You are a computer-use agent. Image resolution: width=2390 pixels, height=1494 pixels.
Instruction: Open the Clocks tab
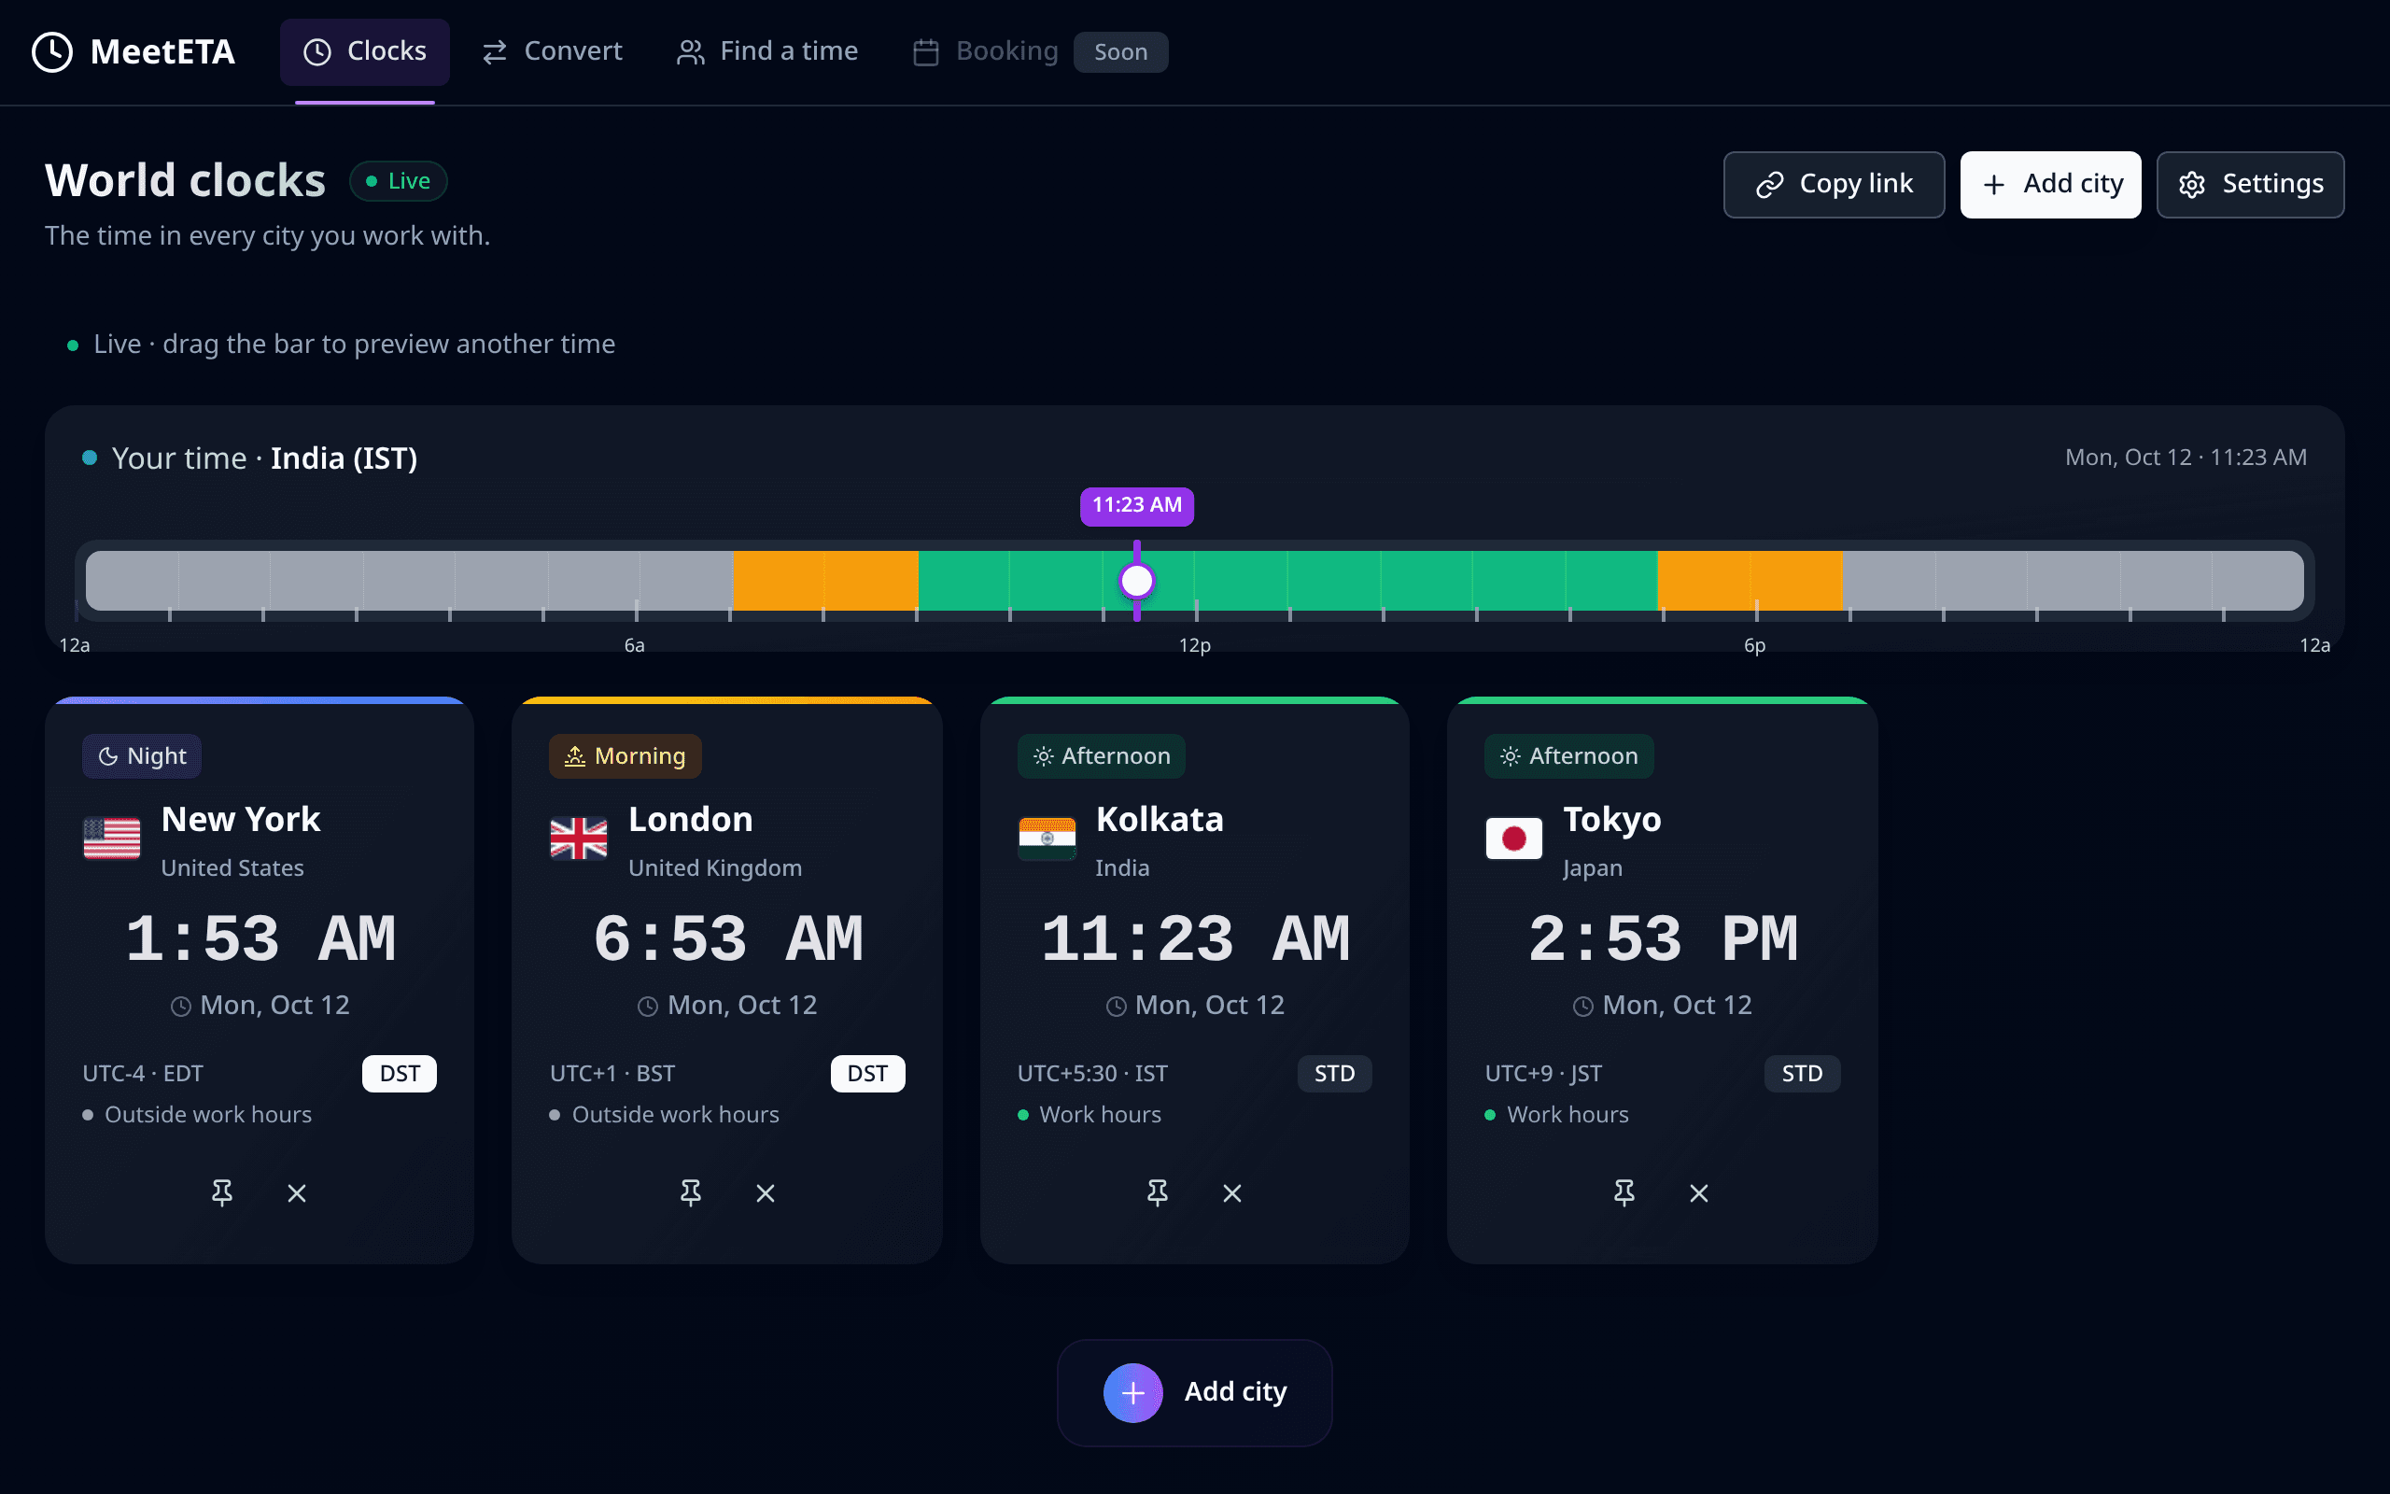(x=364, y=51)
